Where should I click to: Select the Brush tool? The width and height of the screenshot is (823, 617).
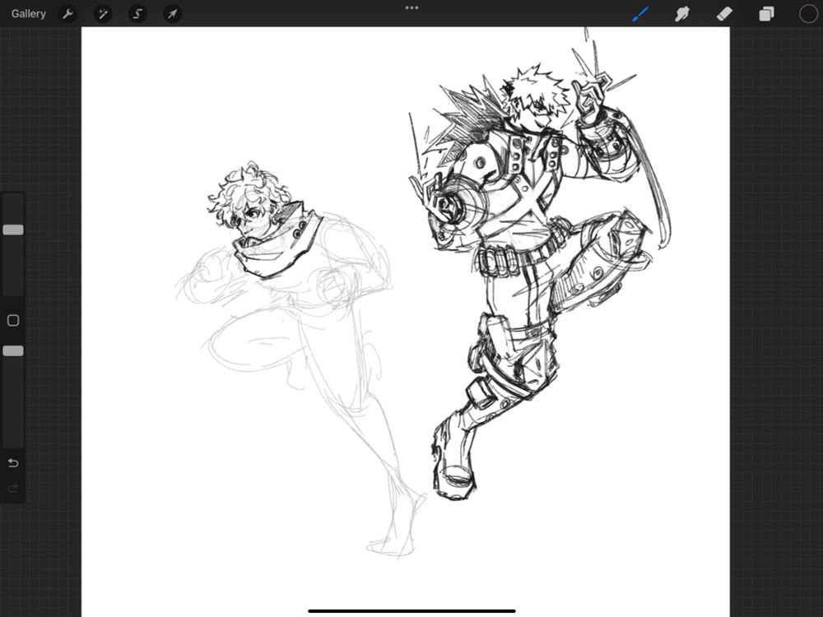[x=640, y=14]
